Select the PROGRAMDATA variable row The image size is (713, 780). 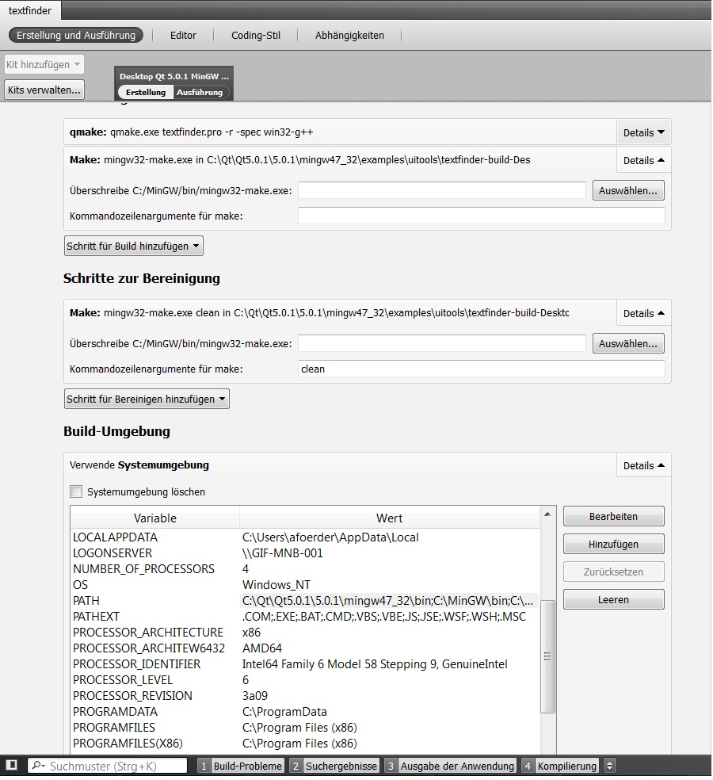tap(304, 713)
